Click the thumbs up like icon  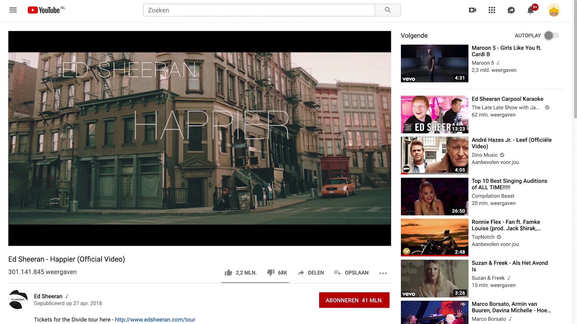tap(229, 272)
